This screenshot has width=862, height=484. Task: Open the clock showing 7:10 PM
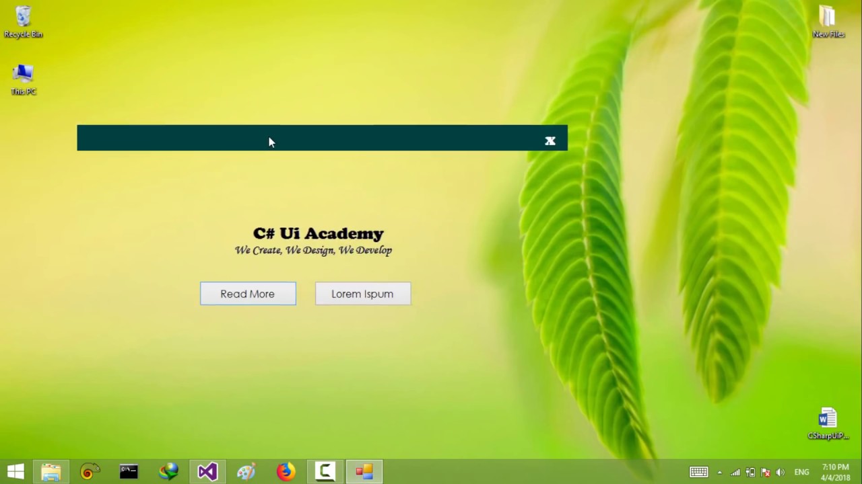[x=835, y=472]
